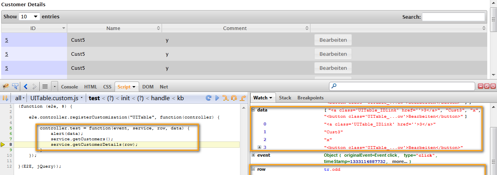Screen dimensions: 497x175
Task: Click the first row Bearbeiten button
Action: [x=333, y=40]
